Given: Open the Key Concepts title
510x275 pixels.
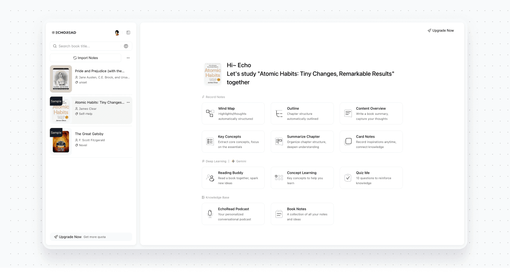Looking at the screenshot, I should 229,136.
